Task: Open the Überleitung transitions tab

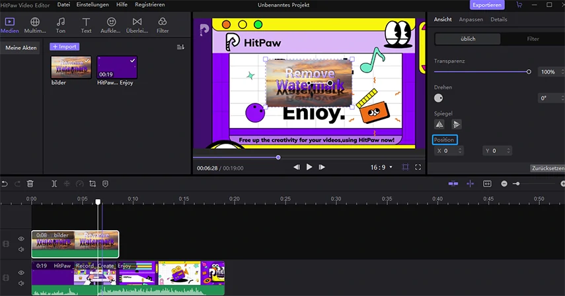Action: (137, 25)
